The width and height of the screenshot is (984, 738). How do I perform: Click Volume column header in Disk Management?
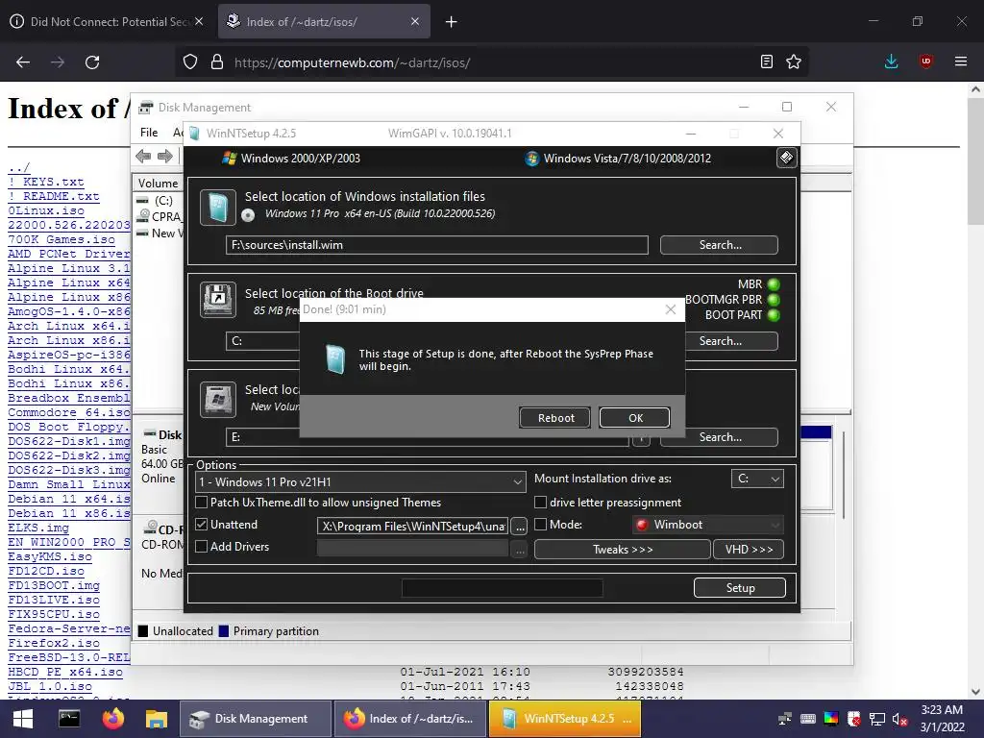pos(158,184)
